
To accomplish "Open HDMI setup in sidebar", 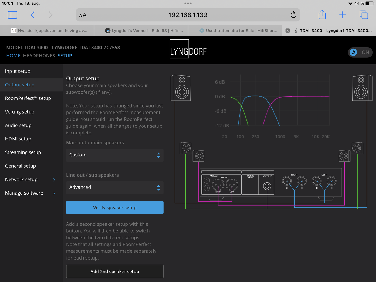I will 31,139.
